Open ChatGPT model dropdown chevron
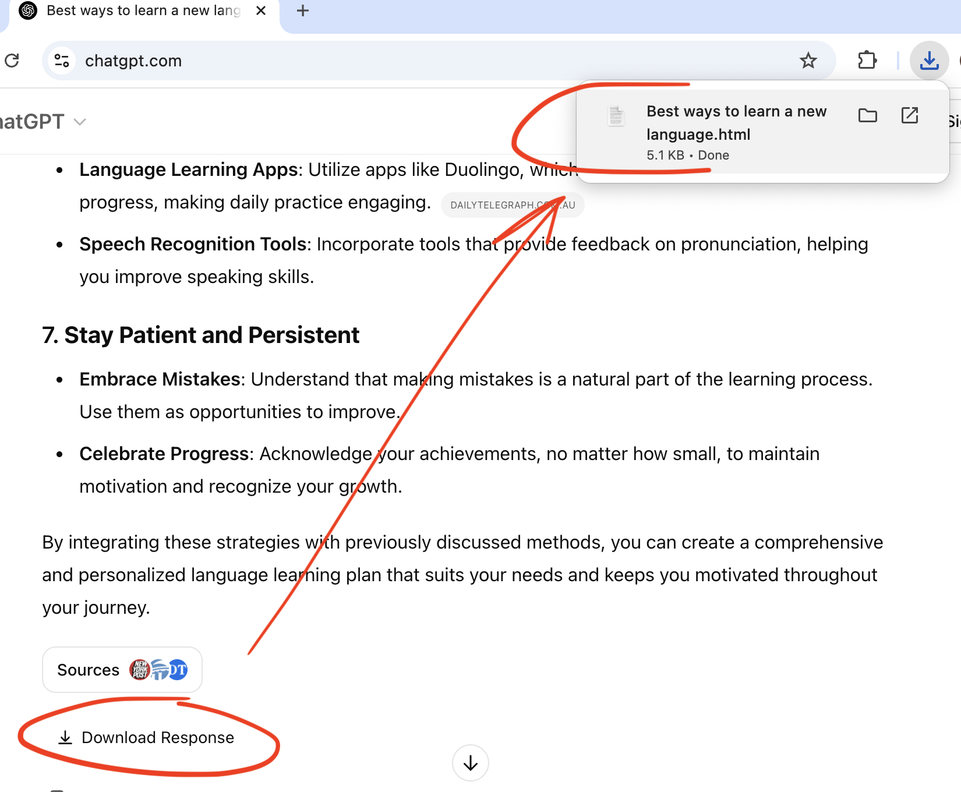This screenshot has height=792, width=961. 80,122
